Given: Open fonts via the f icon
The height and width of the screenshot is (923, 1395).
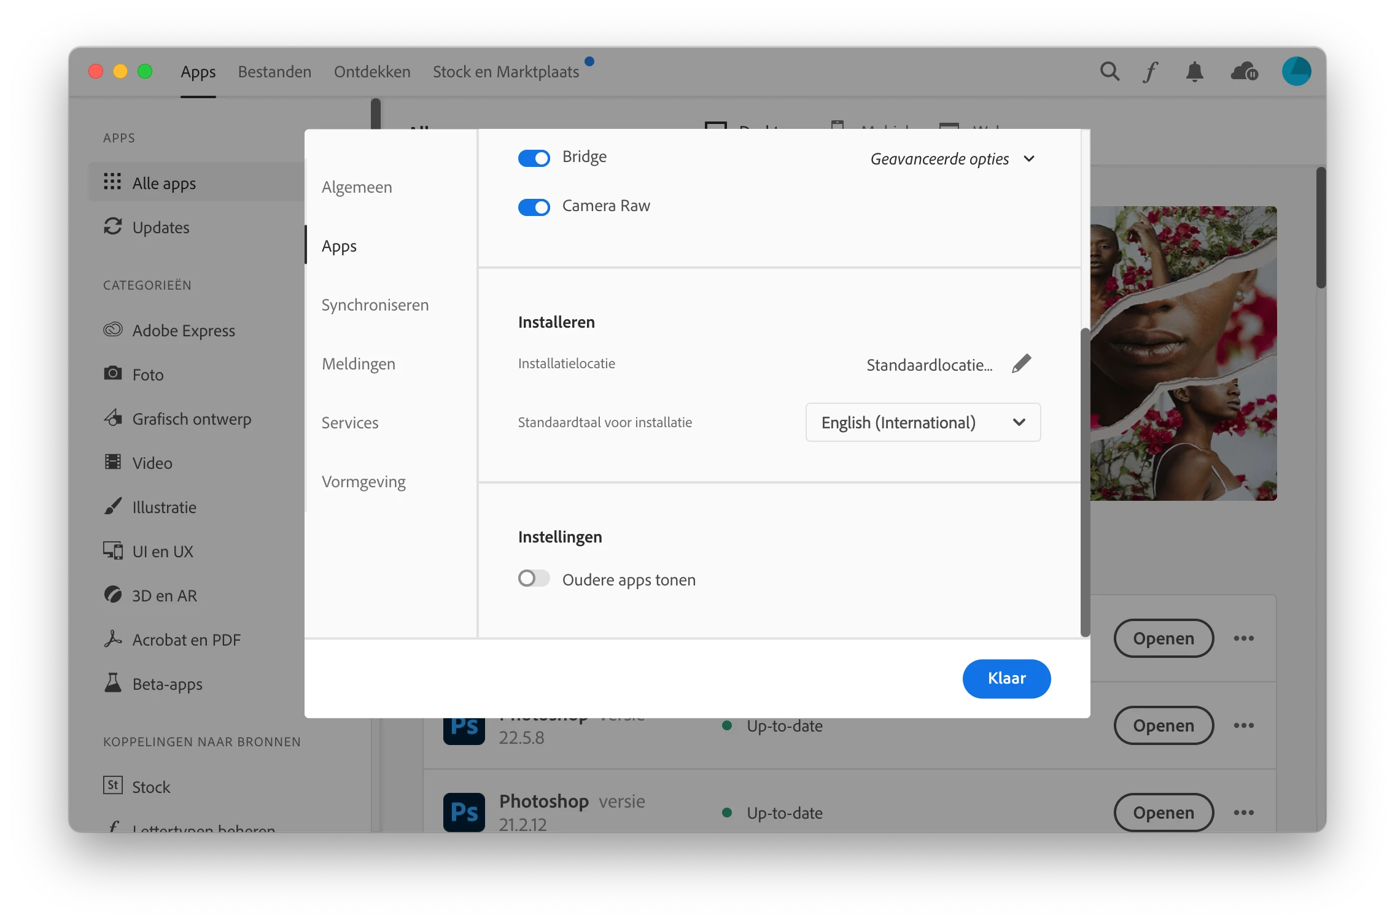Looking at the screenshot, I should [x=1151, y=72].
